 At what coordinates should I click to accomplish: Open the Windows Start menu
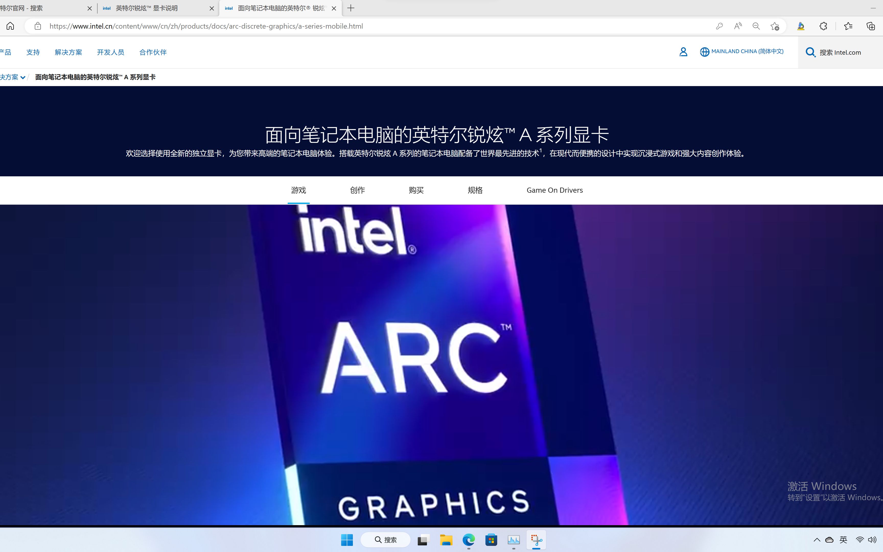click(347, 539)
